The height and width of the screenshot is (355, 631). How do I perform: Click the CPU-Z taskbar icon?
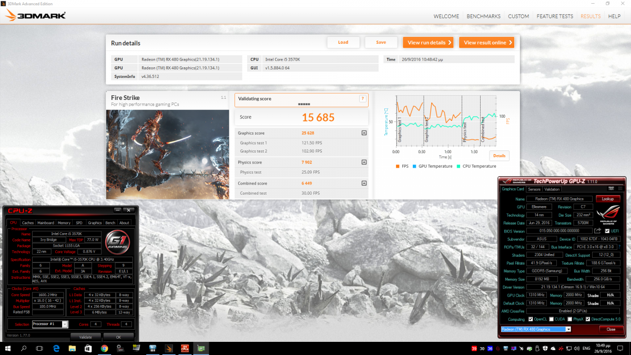(x=185, y=348)
